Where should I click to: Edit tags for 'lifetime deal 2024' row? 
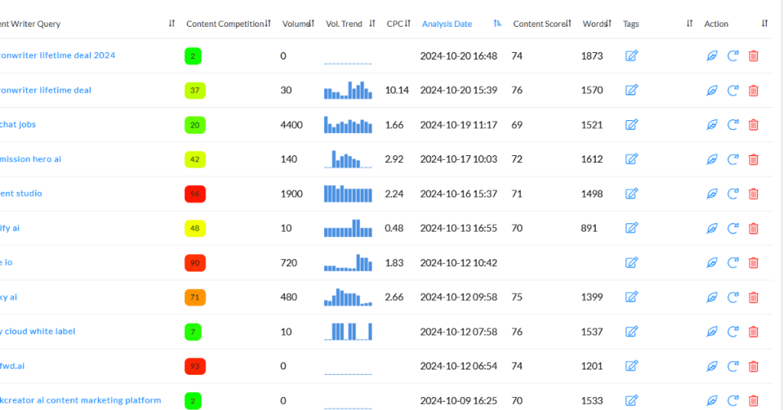click(632, 55)
